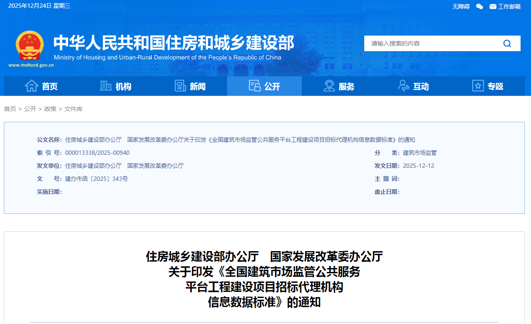531x324 pixels.
Task: Click the building icon for 机构
Action: (x=106, y=86)
